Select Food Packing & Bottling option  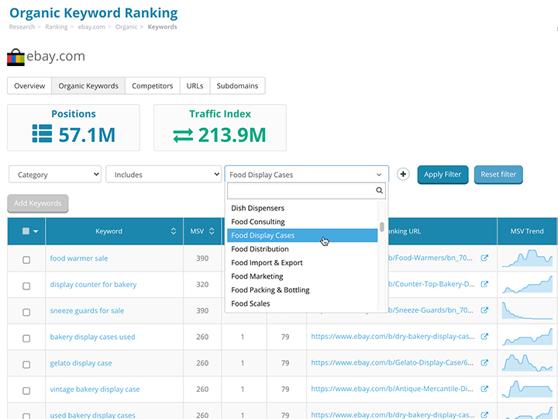270,290
